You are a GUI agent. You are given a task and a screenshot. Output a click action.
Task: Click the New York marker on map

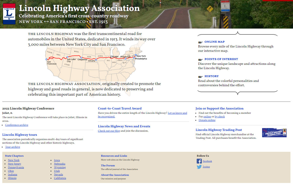tap(136, 55)
